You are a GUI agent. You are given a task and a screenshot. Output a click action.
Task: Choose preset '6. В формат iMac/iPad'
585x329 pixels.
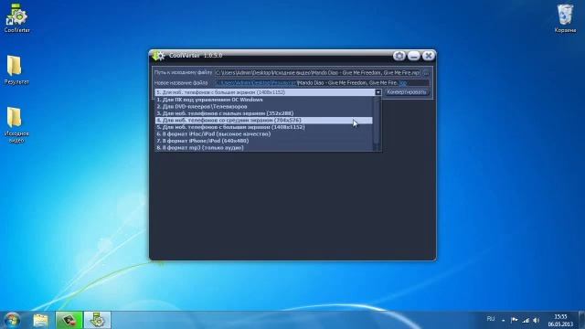264,133
